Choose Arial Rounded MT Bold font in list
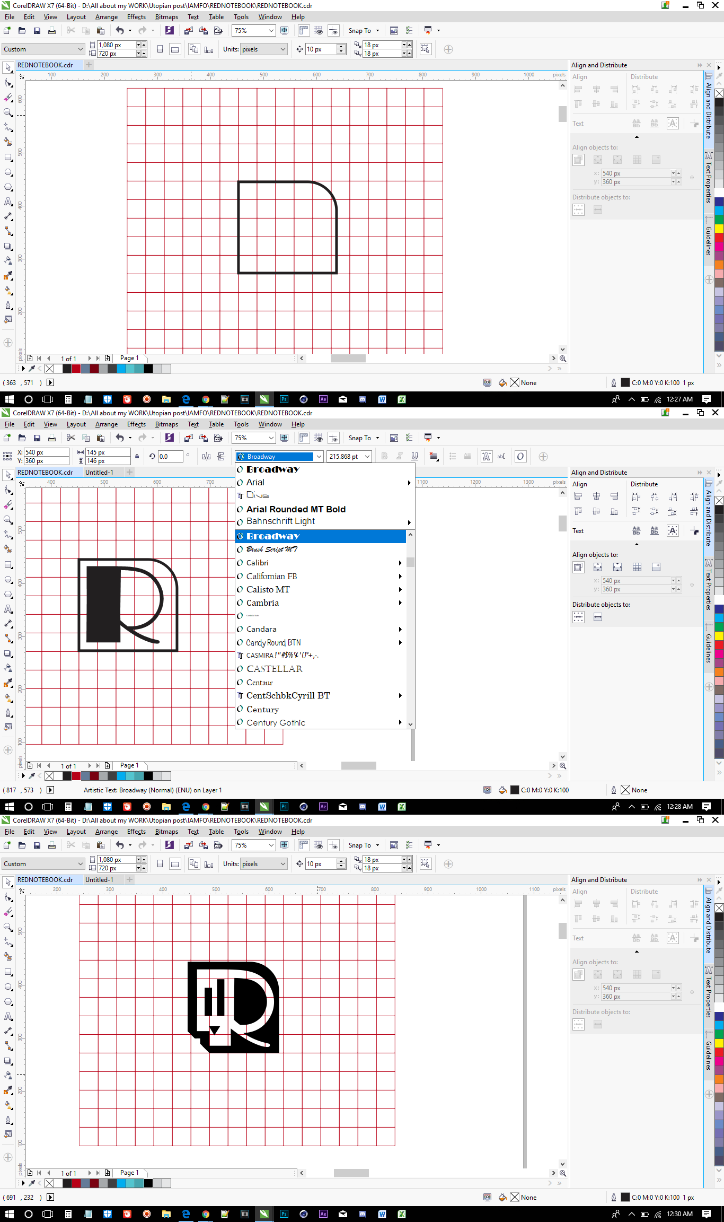This screenshot has width=724, height=1222. (296, 509)
